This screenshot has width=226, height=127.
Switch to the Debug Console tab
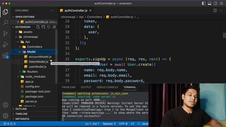pyautogui.click(x=107, y=87)
